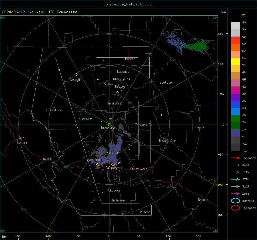Click the magenta 18TS arrow legend icon

point(235,194)
